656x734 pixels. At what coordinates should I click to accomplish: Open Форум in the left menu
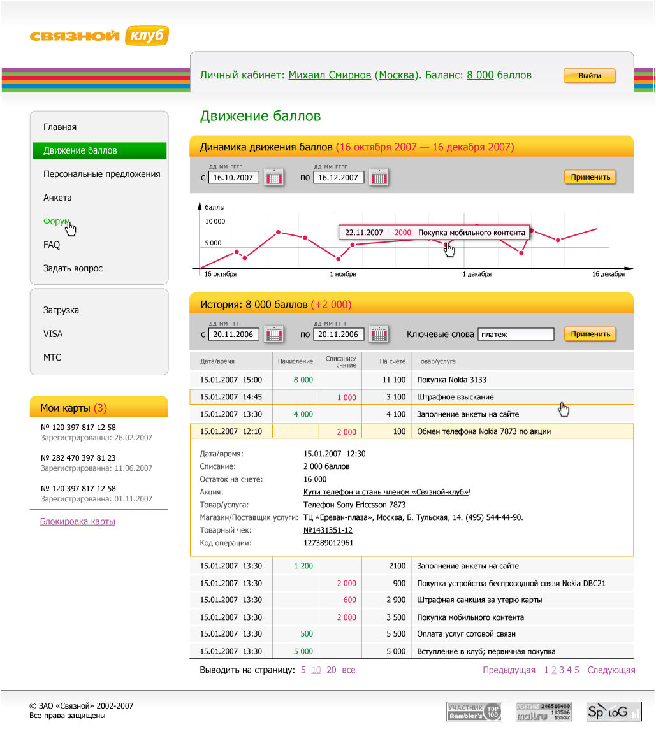click(56, 221)
